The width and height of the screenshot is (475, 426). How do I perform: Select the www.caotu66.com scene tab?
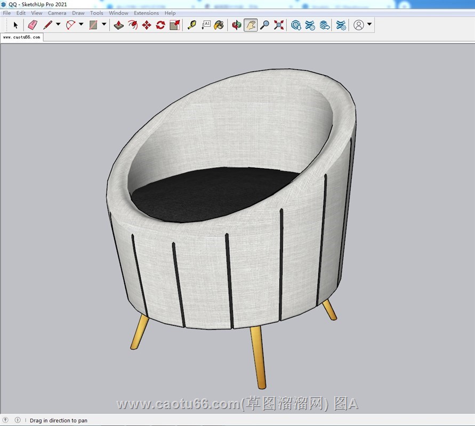22,37
